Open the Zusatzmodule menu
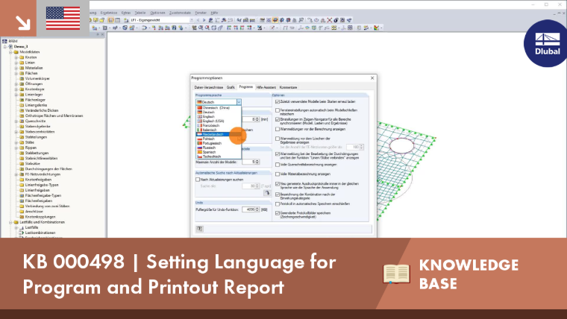Viewport: 567px width, 319px height. point(180,13)
